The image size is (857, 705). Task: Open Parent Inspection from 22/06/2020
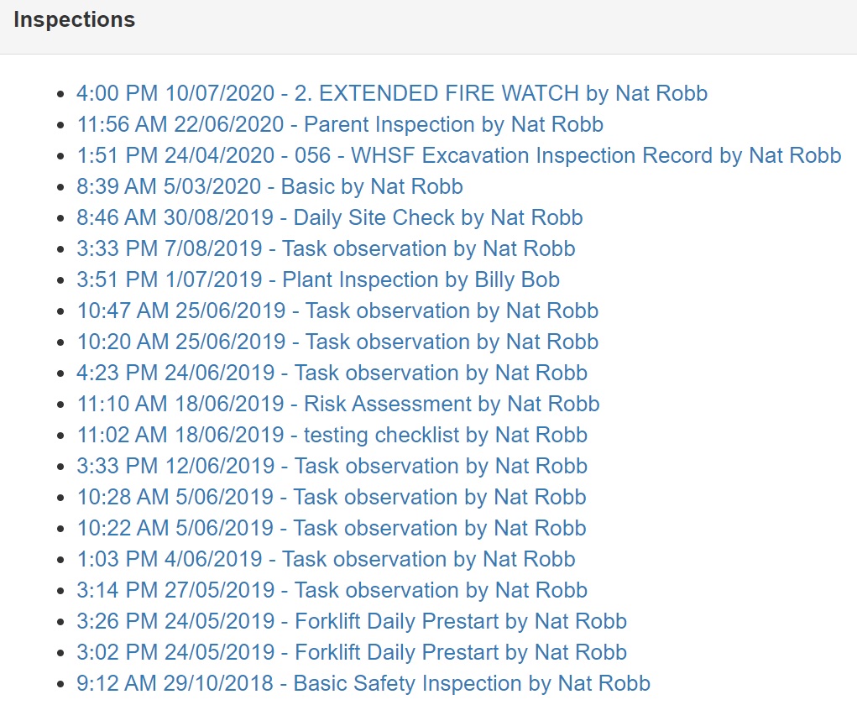tap(340, 124)
